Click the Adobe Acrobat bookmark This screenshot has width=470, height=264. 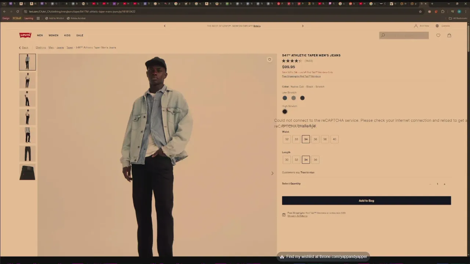click(x=76, y=18)
